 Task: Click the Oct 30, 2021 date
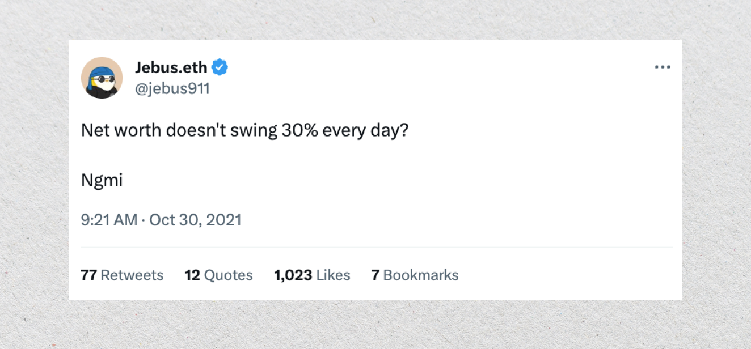[x=195, y=220]
